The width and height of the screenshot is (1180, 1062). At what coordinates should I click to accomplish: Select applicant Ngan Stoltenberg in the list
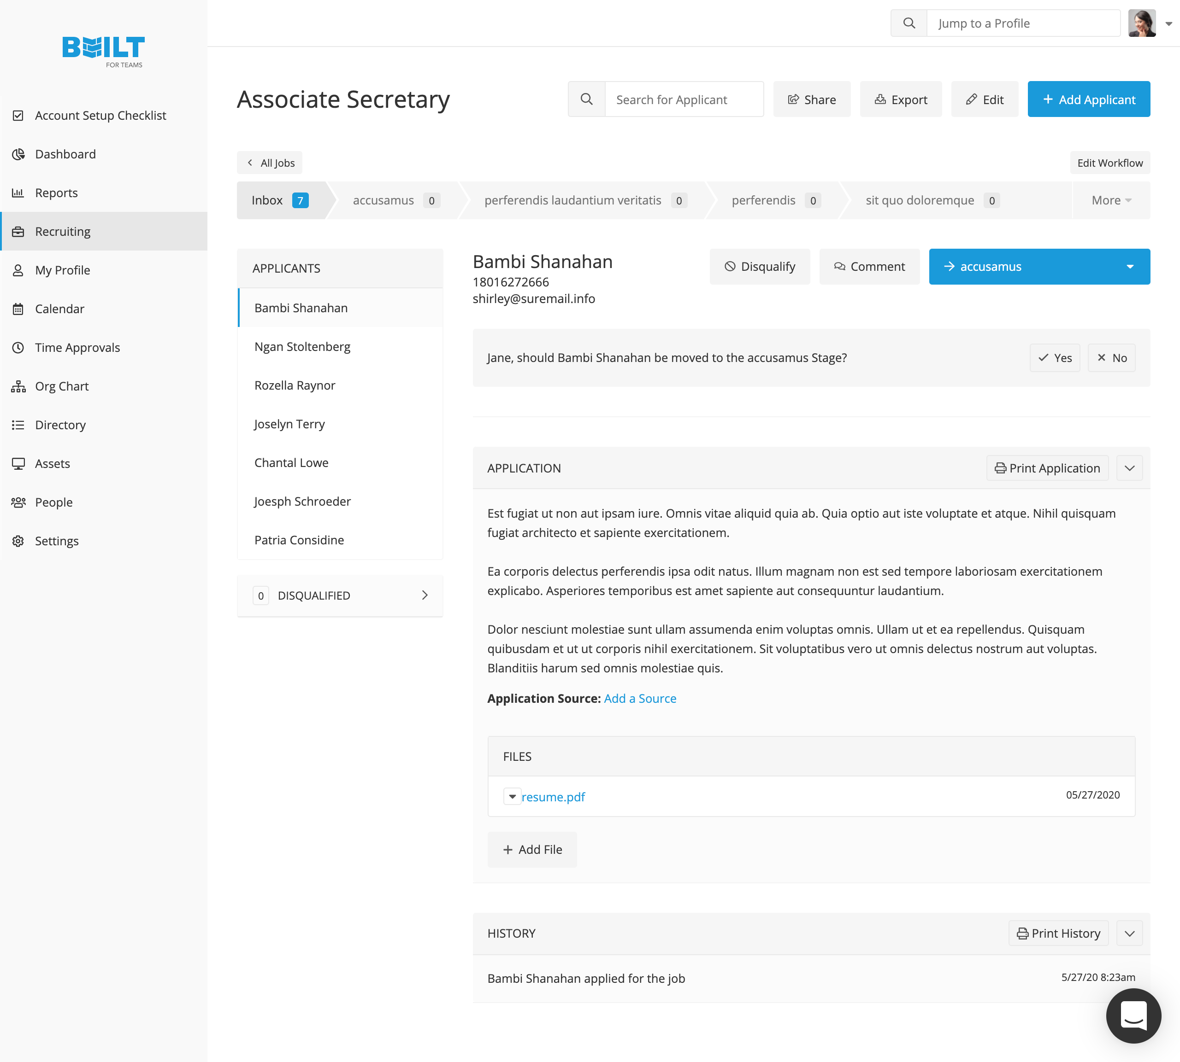tap(302, 347)
